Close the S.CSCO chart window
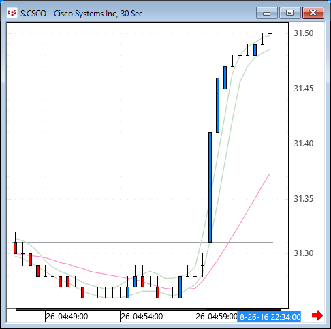Image resolution: width=331 pixels, height=329 pixels. [x=313, y=13]
